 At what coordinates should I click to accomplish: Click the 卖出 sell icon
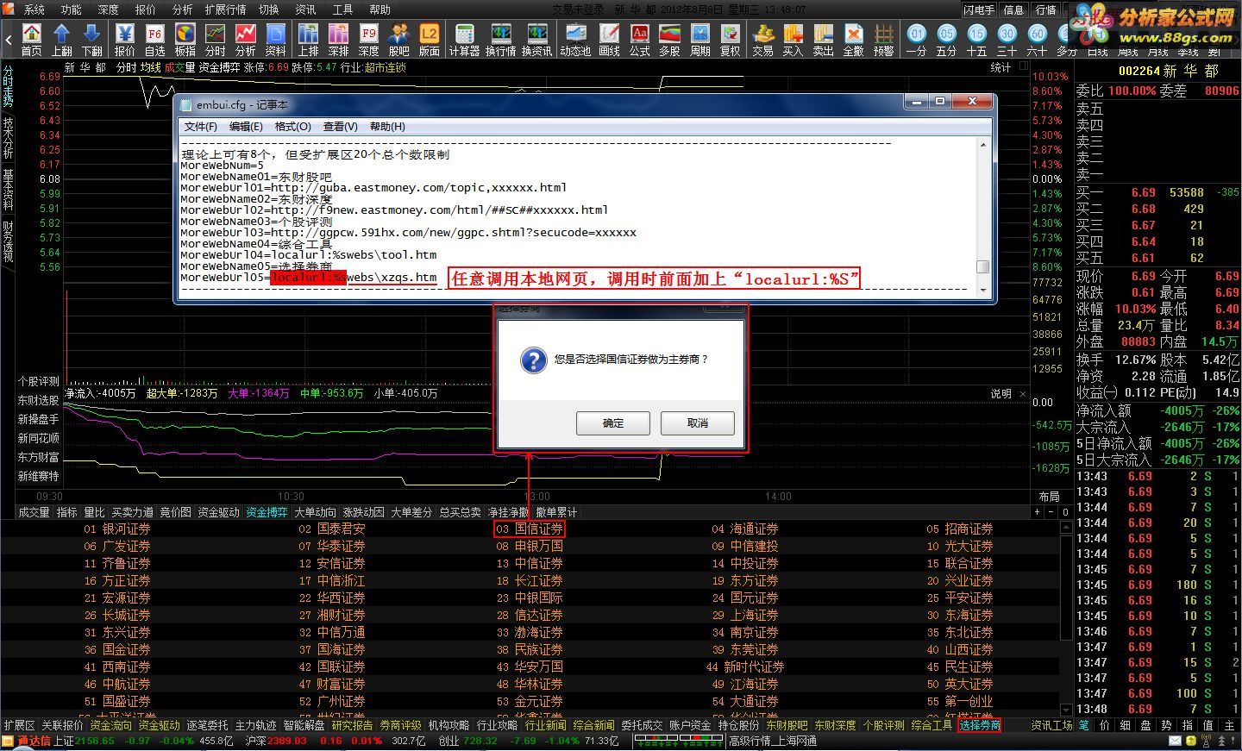click(x=823, y=40)
